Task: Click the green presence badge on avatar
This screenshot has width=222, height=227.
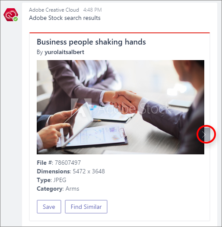Action: tap(16, 19)
